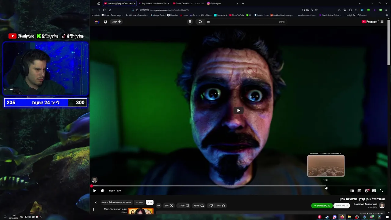Open the YouTube account avatar
Screen dimensions: 391x220
pos(97,22)
